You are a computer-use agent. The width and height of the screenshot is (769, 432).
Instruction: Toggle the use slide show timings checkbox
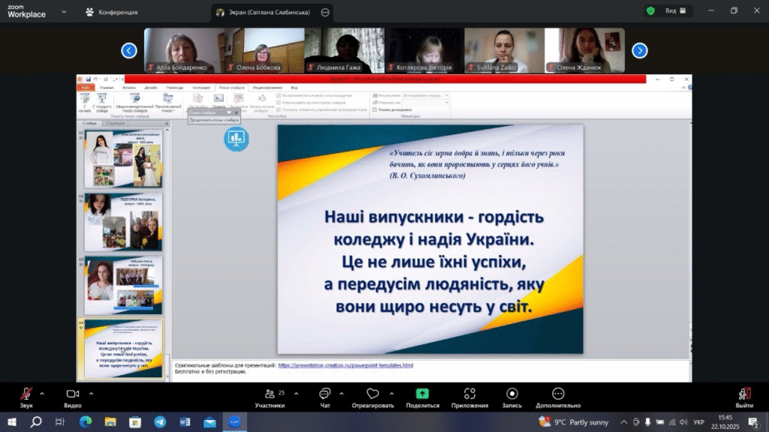279,103
